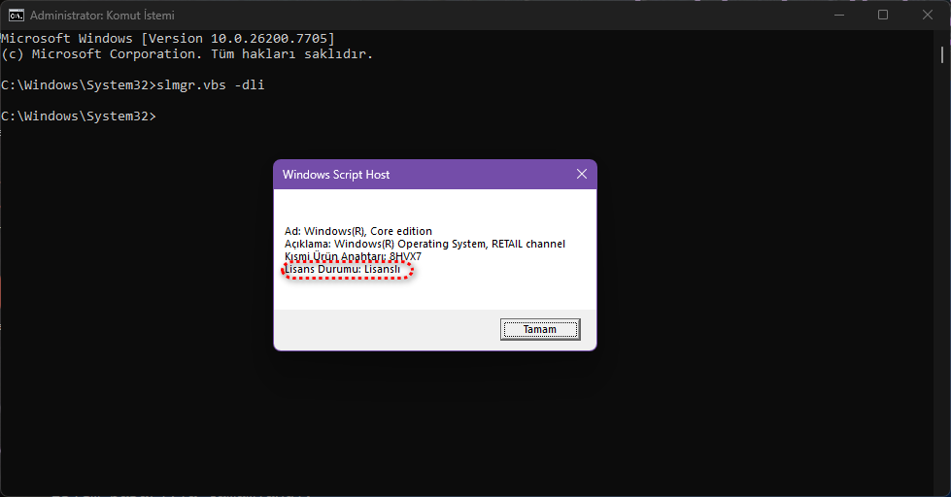Close the Windows Script Host dialog
The width and height of the screenshot is (951, 497).
581,174
